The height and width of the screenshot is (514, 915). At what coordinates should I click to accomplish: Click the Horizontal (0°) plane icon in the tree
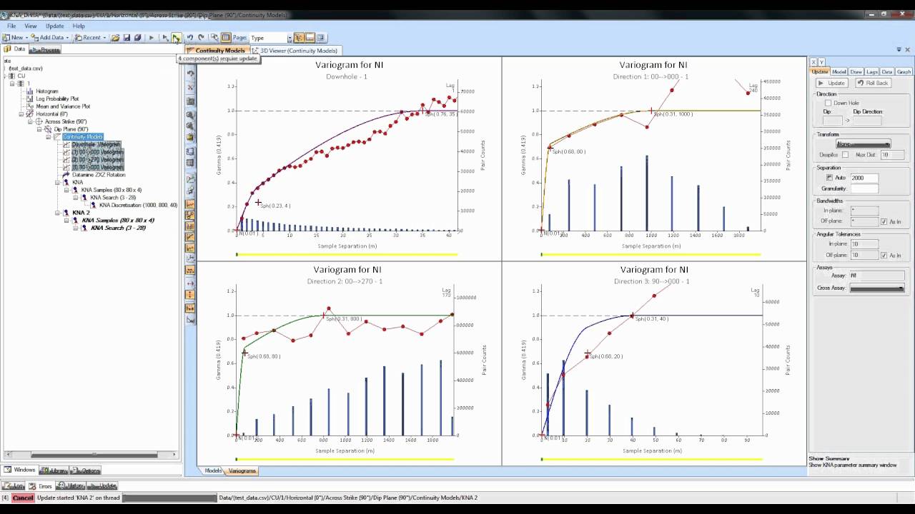(x=29, y=114)
